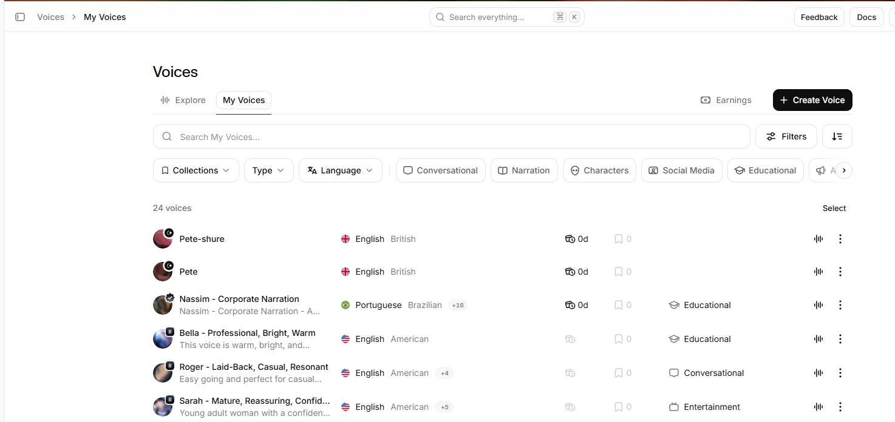895x422 pixels.
Task: Open more options for Nassim voice
Action: point(840,305)
